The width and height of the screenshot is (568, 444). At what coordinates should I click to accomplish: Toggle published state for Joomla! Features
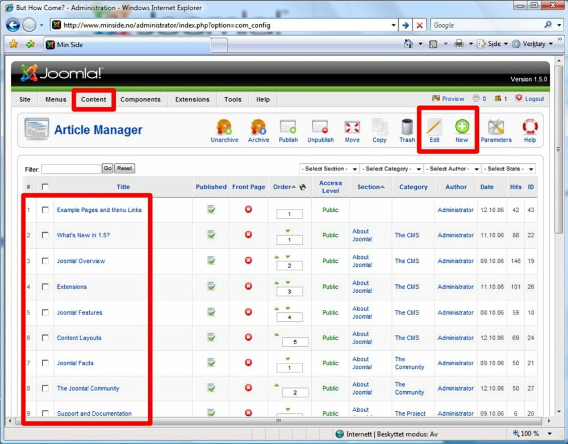211,312
